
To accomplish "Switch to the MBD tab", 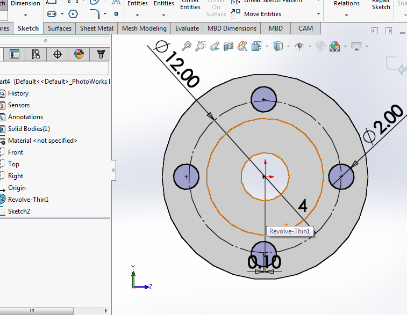I will 275,28.
